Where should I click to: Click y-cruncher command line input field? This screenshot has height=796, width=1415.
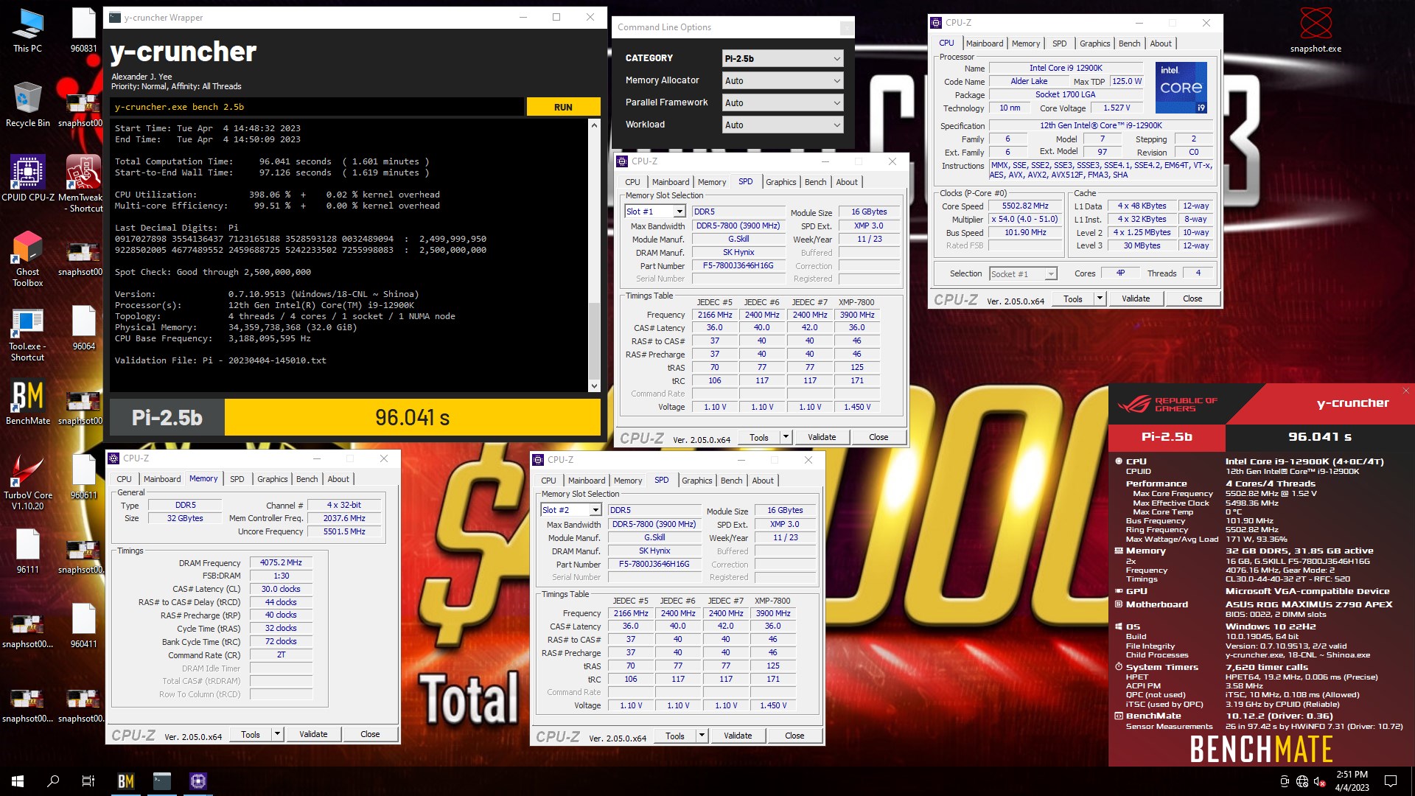coord(317,107)
